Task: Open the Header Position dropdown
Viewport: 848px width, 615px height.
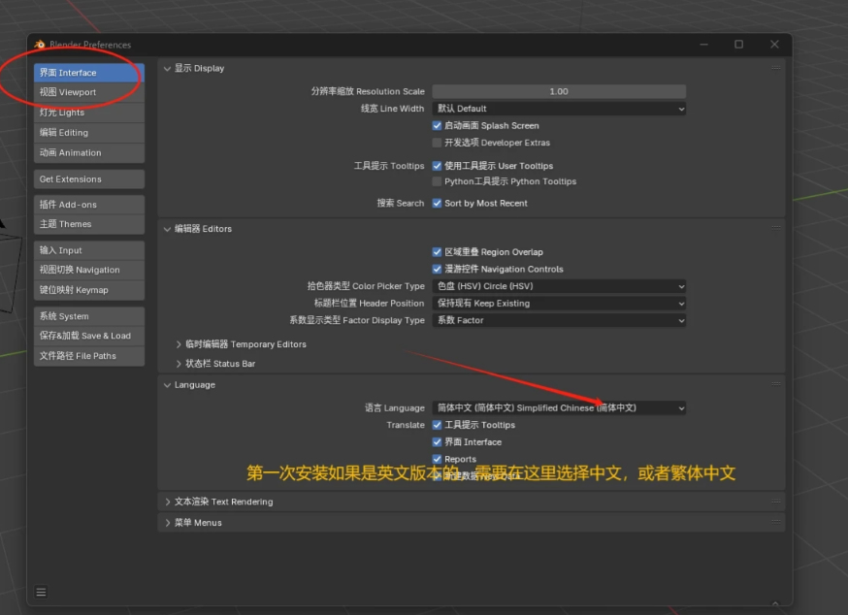Action: click(x=559, y=304)
